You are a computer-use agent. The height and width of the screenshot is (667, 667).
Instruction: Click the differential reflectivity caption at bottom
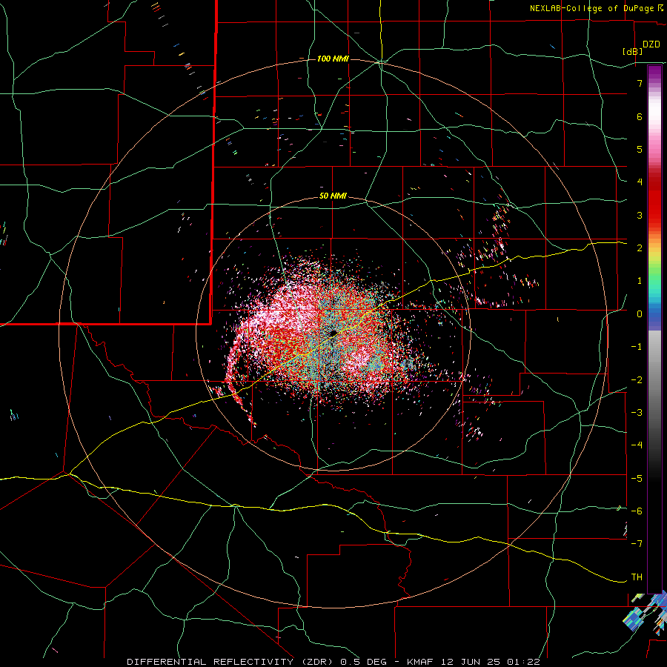point(333,662)
